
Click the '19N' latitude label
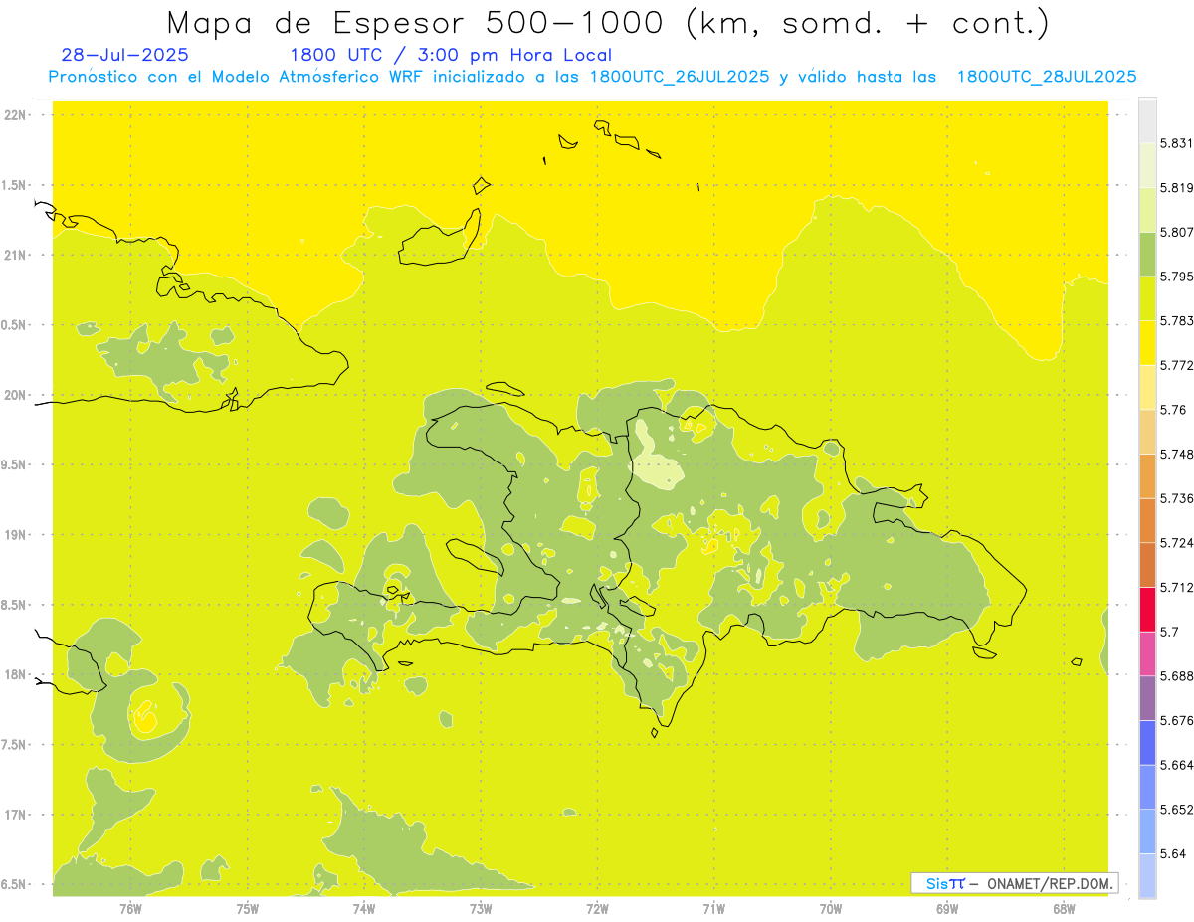point(15,535)
